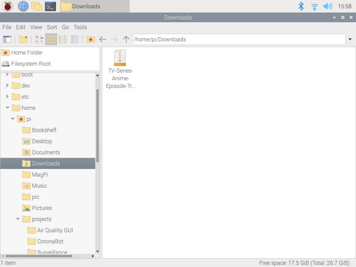Select the Downloads folder in tree
The height and width of the screenshot is (267, 356).
pyautogui.click(x=48, y=164)
